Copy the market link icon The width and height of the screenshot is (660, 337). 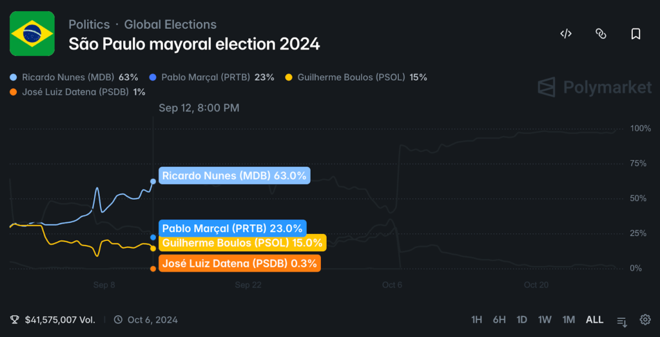601,34
